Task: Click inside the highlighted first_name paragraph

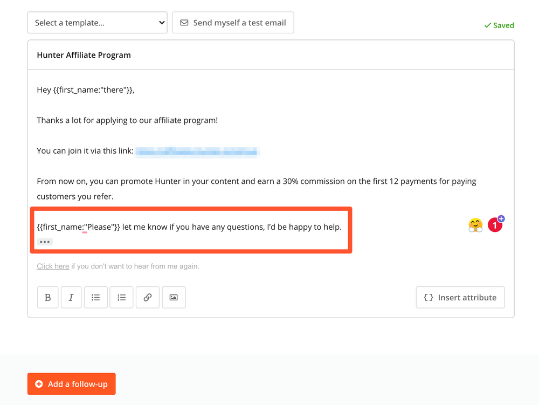Action: pos(189,226)
